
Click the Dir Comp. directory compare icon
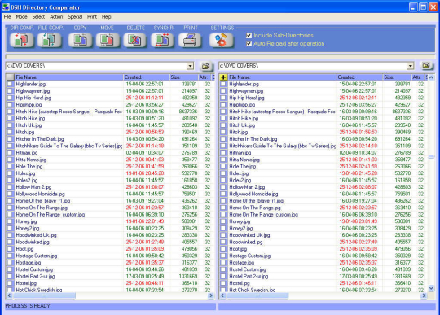pyautogui.click(x=21, y=40)
